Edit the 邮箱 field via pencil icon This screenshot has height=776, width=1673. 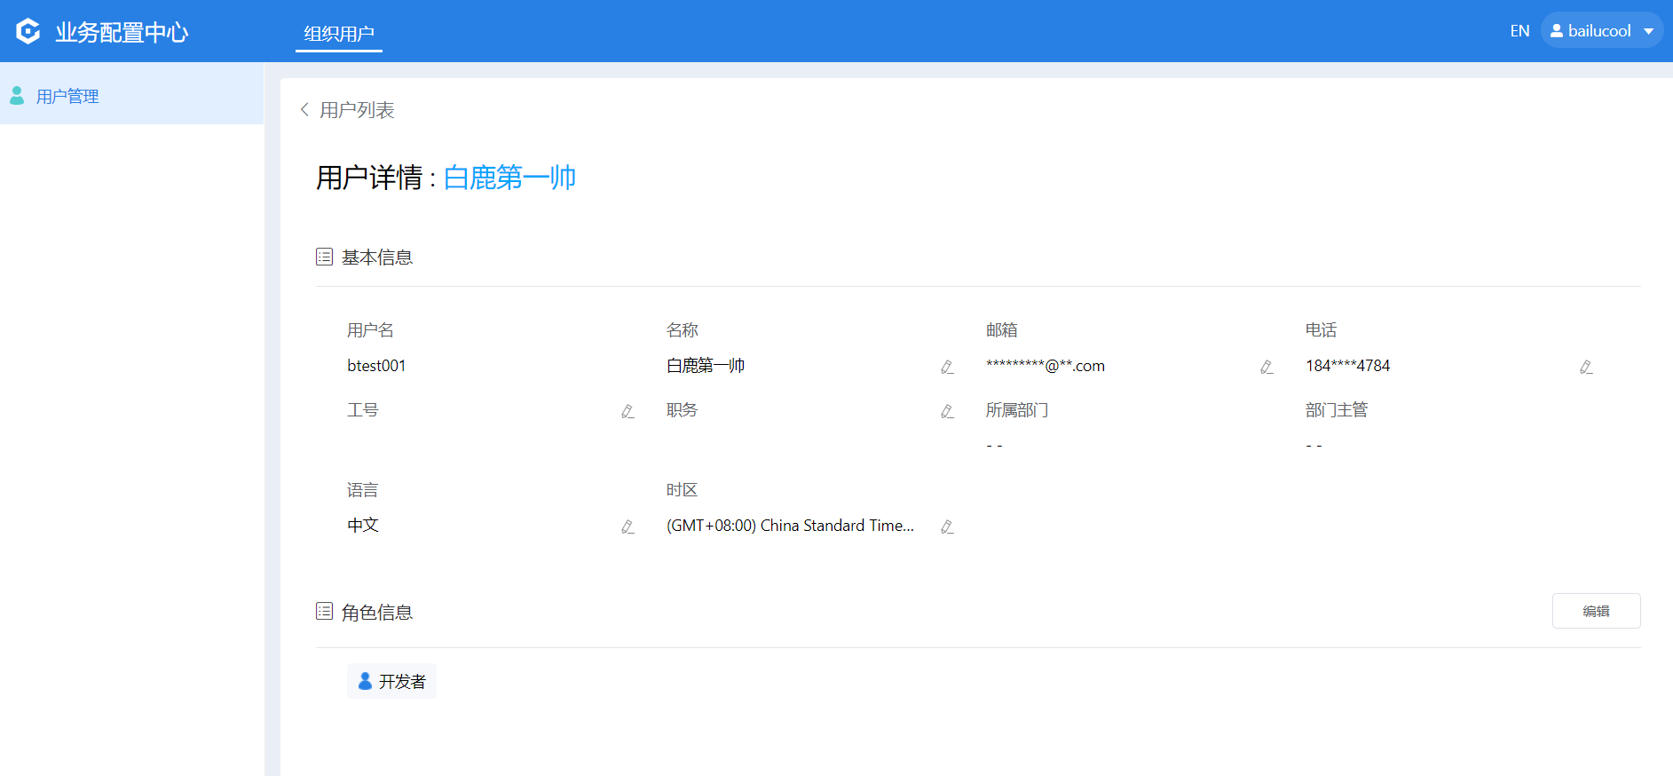[1267, 367]
